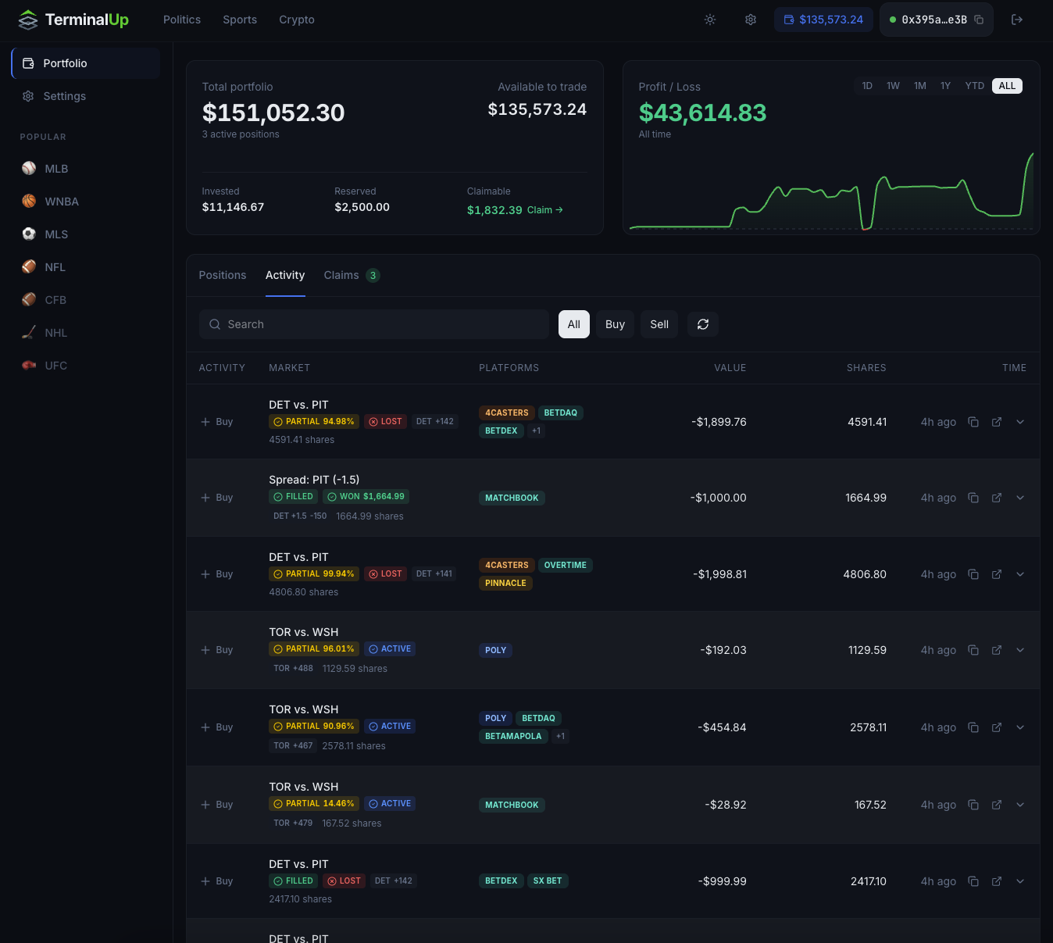Viewport: 1053px width, 943px height.
Task: Click the logout icon in the header
Action: coord(1017,20)
